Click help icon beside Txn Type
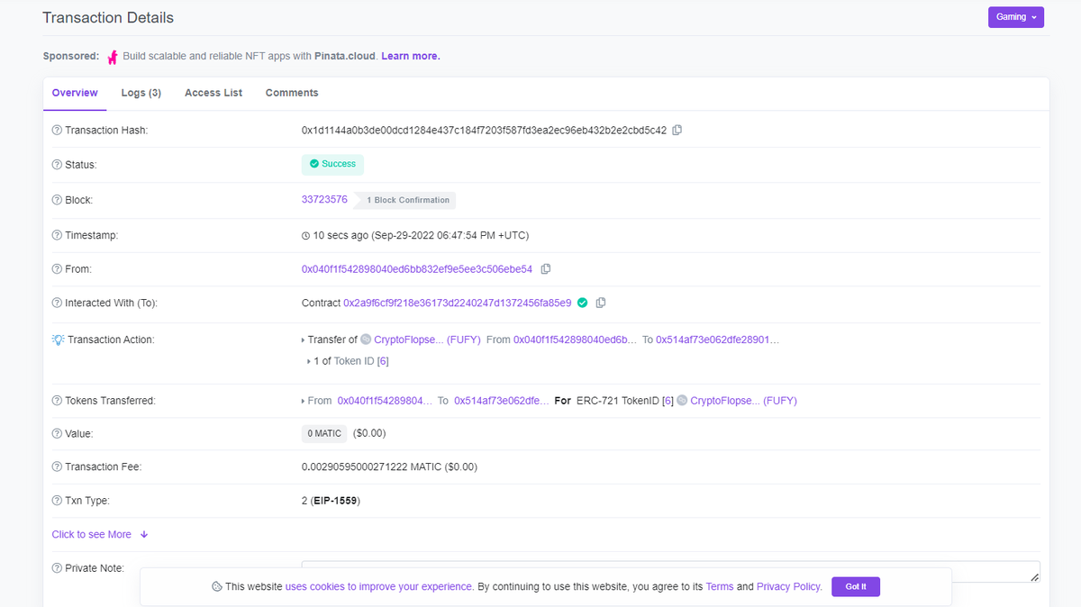Screen dimensions: 1081x607 pyautogui.click(x=57, y=501)
